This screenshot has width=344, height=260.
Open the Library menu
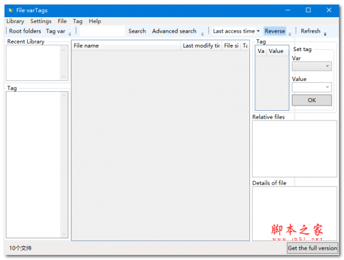tap(15, 21)
